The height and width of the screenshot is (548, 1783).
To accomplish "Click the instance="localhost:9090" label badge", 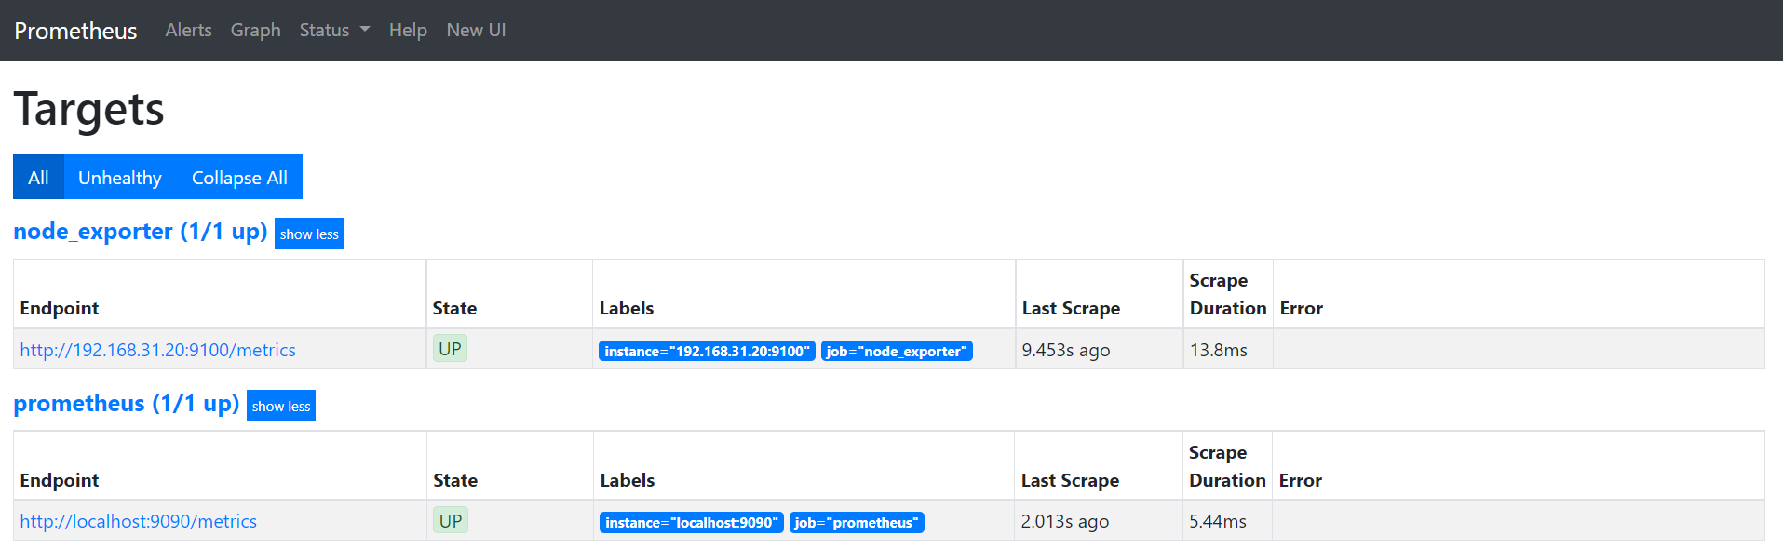I will coord(692,522).
